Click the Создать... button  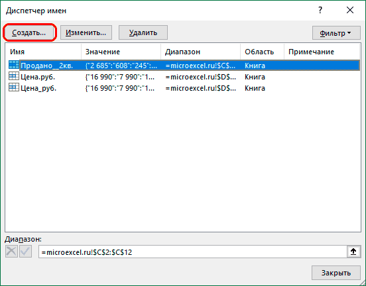point(29,32)
